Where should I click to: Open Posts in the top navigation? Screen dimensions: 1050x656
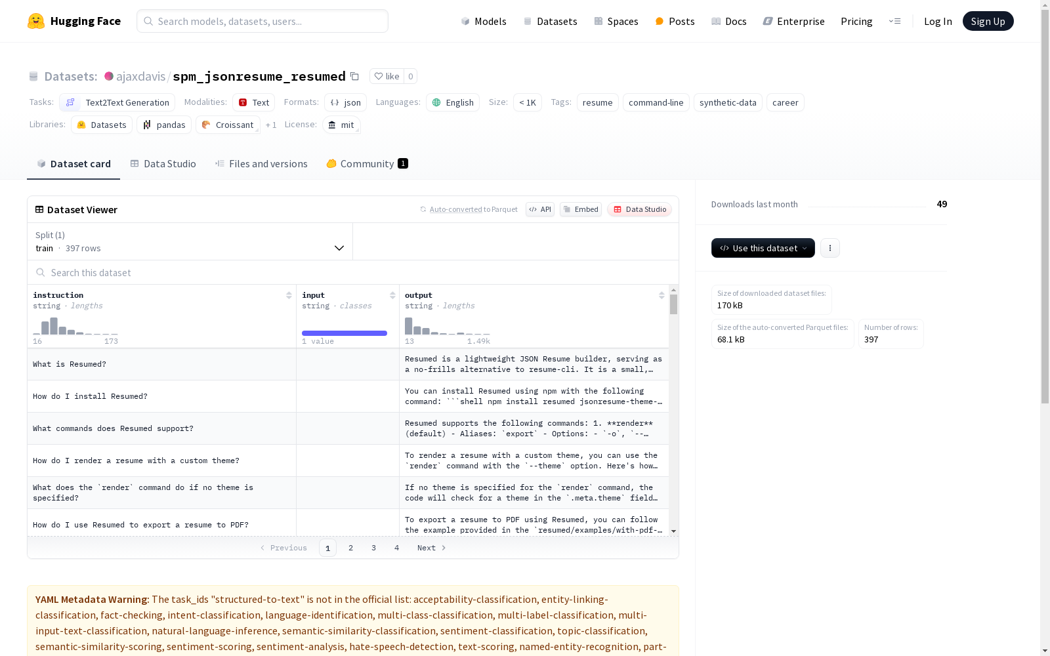point(675,21)
